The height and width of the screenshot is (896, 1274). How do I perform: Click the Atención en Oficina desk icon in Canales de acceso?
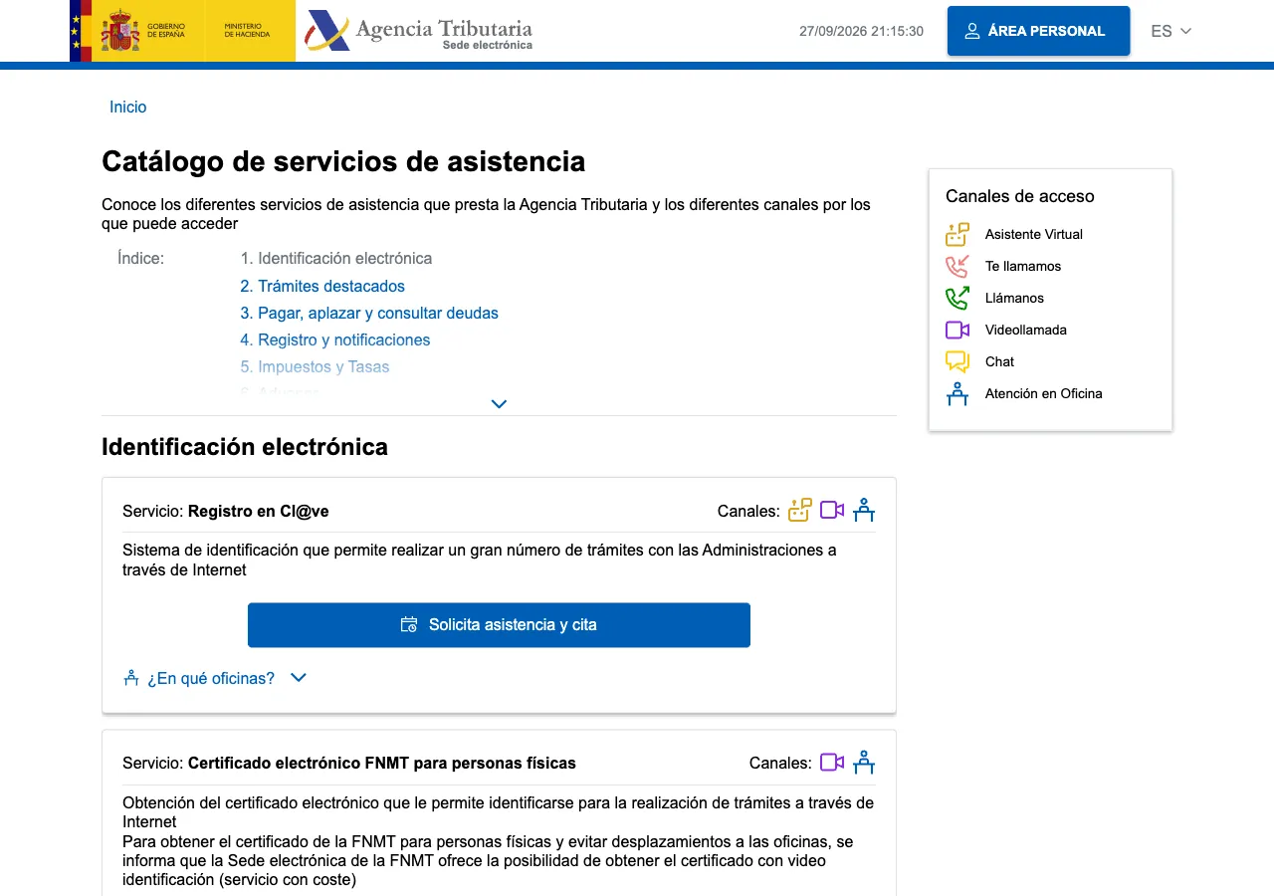956,394
